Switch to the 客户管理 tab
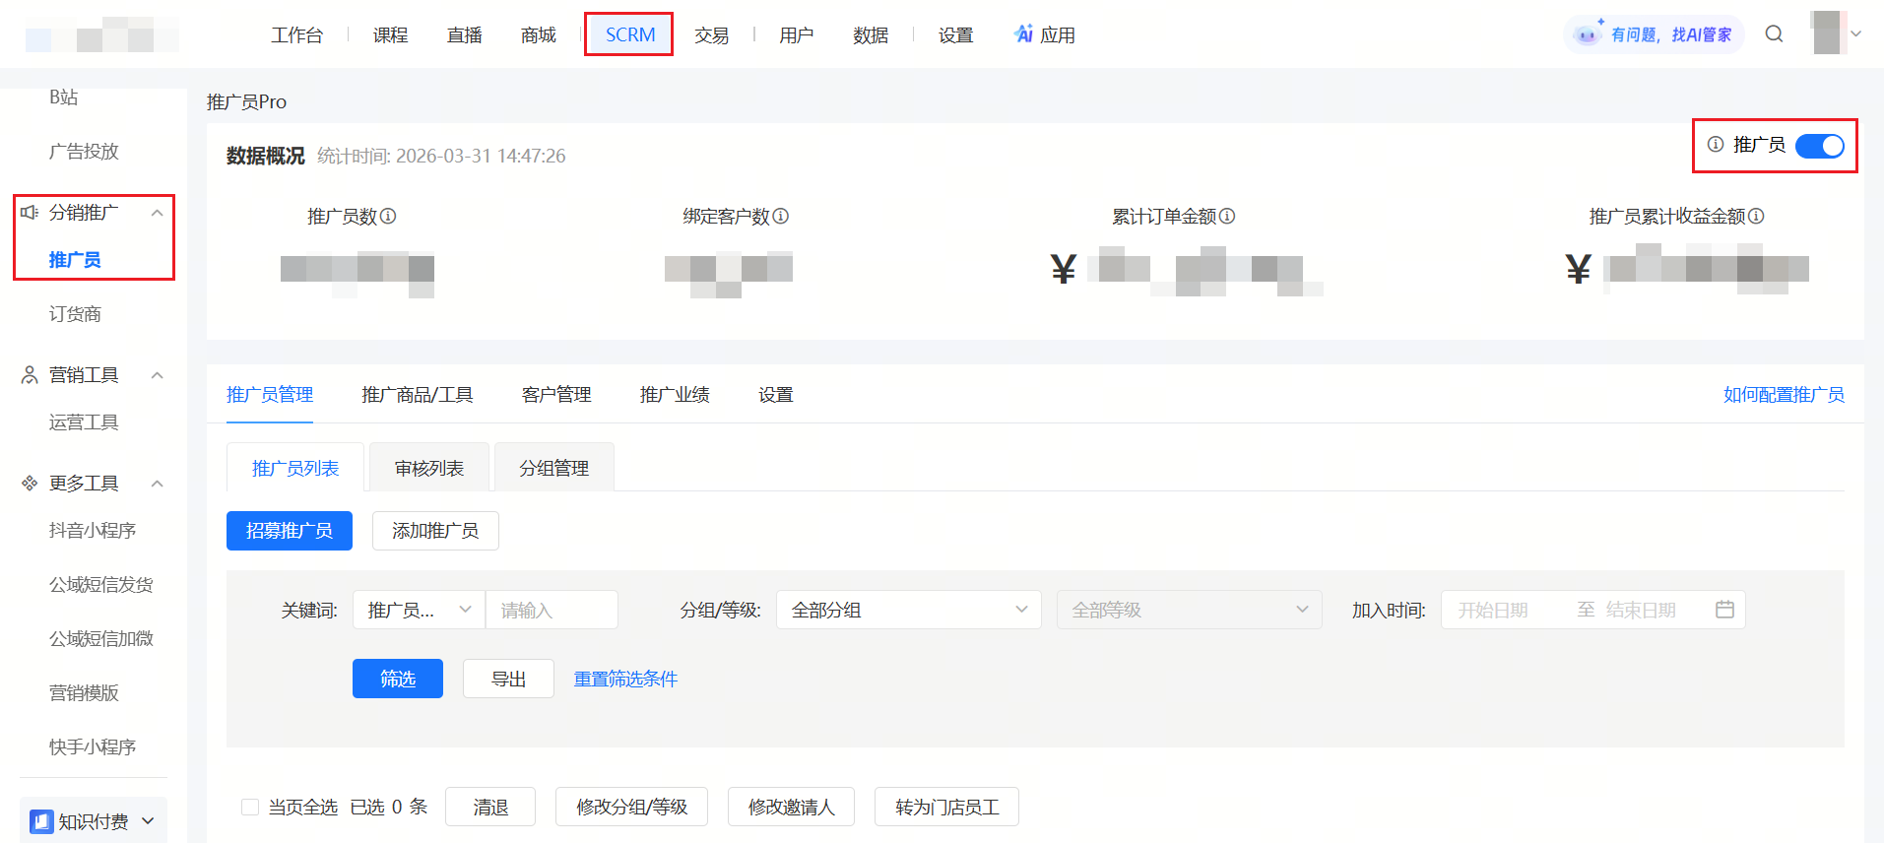 click(556, 395)
